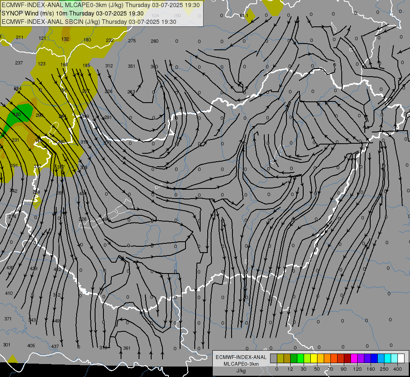Viewport: 410px width, 377px height.
Task: Click the map value 351
Action: [132, 66]
